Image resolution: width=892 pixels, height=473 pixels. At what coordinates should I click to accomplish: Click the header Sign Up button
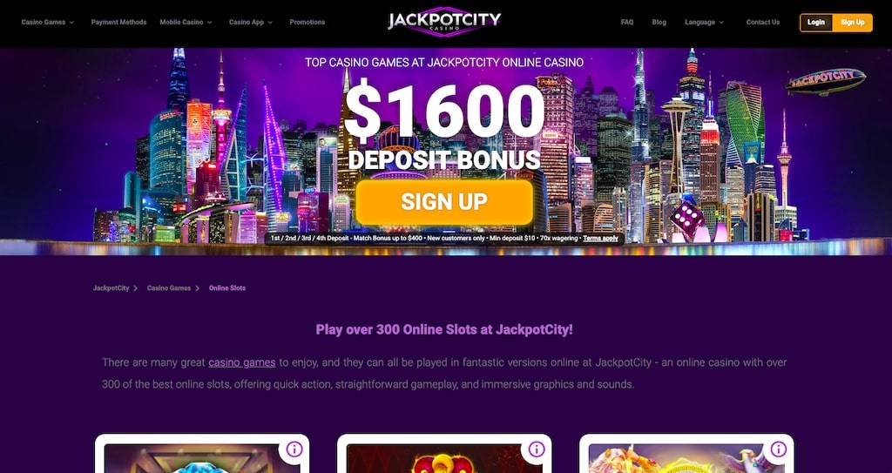[852, 22]
